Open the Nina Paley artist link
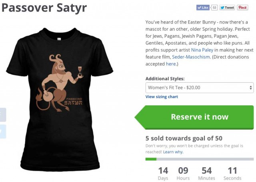Image resolution: width=256 pixels, height=182 pixels. click(202, 50)
